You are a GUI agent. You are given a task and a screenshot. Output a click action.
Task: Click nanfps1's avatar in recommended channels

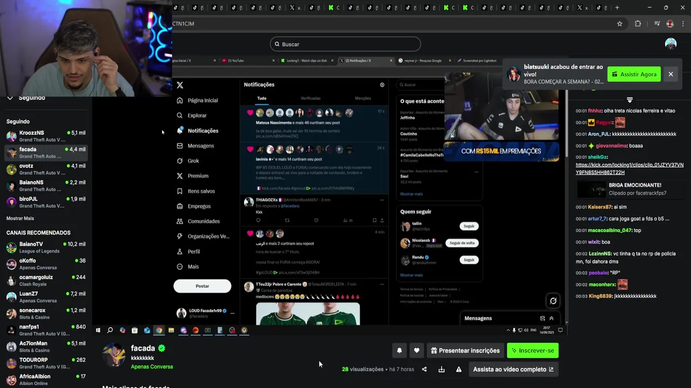tap(11, 330)
